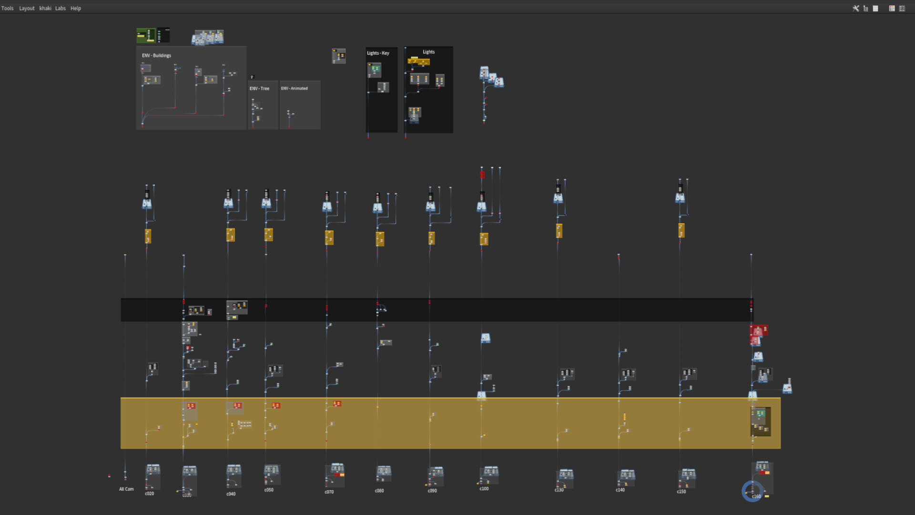This screenshot has width=915, height=515.
Task: Click the wrench and screwdriver tools icon
Action: coord(856,8)
